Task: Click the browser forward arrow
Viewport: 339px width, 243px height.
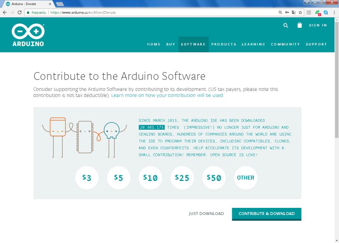Action: (x=12, y=12)
